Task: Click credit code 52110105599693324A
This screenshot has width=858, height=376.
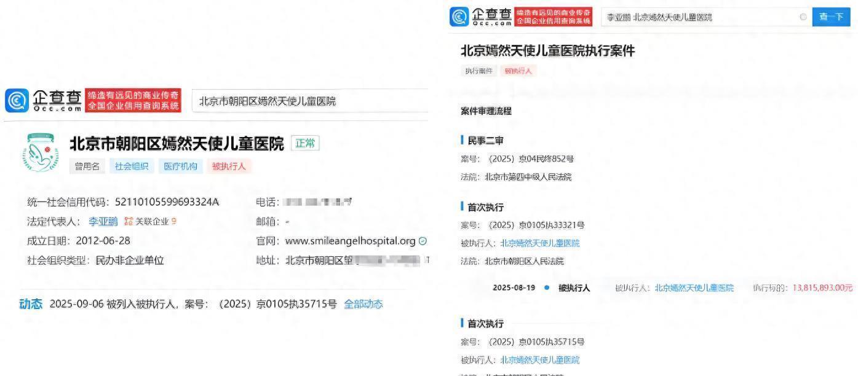Action: (167, 202)
